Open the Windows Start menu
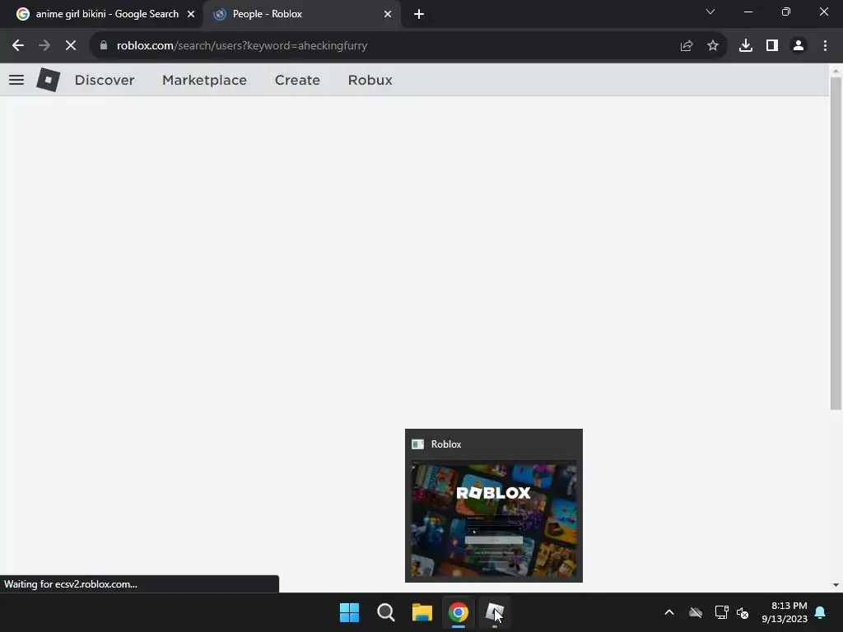Image resolution: width=843 pixels, height=632 pixels. tap(349, 612)
